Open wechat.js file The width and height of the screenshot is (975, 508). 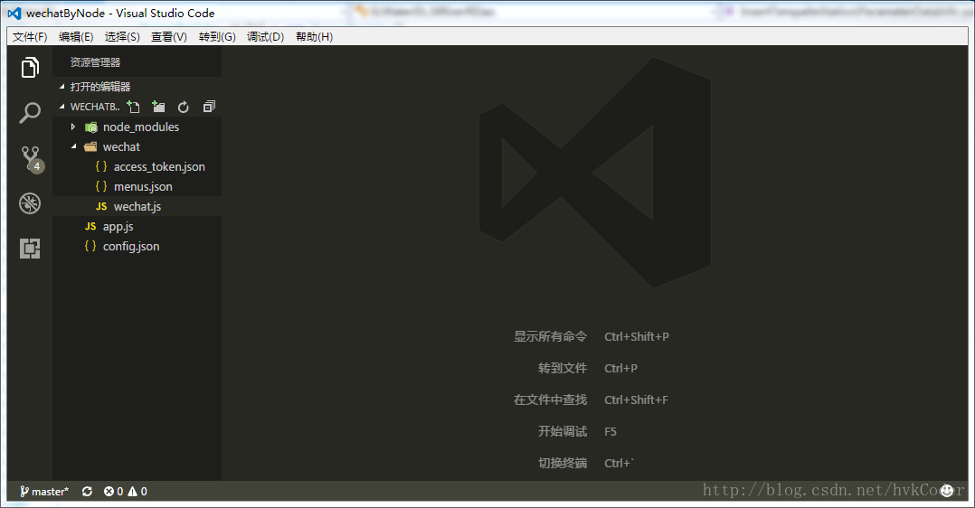[137, 206]
